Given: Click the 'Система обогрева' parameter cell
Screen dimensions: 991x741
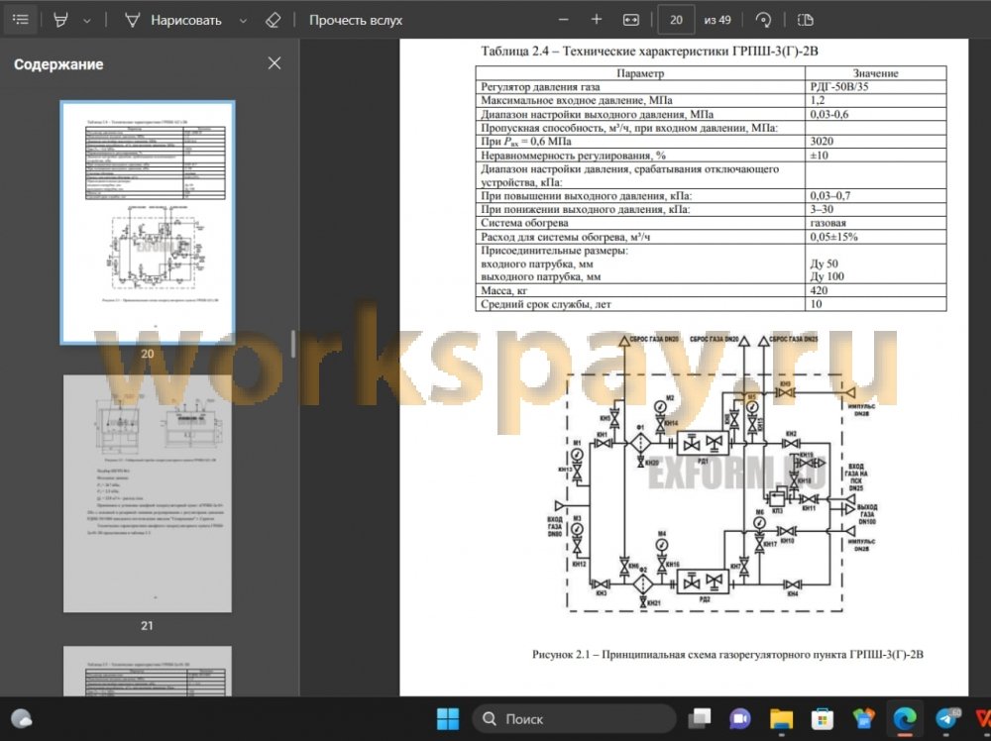Looking at the screenshot, I should click(x=640, y=222).
